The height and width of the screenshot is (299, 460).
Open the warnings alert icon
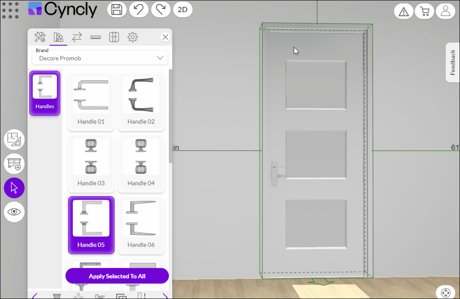(404, 12)
